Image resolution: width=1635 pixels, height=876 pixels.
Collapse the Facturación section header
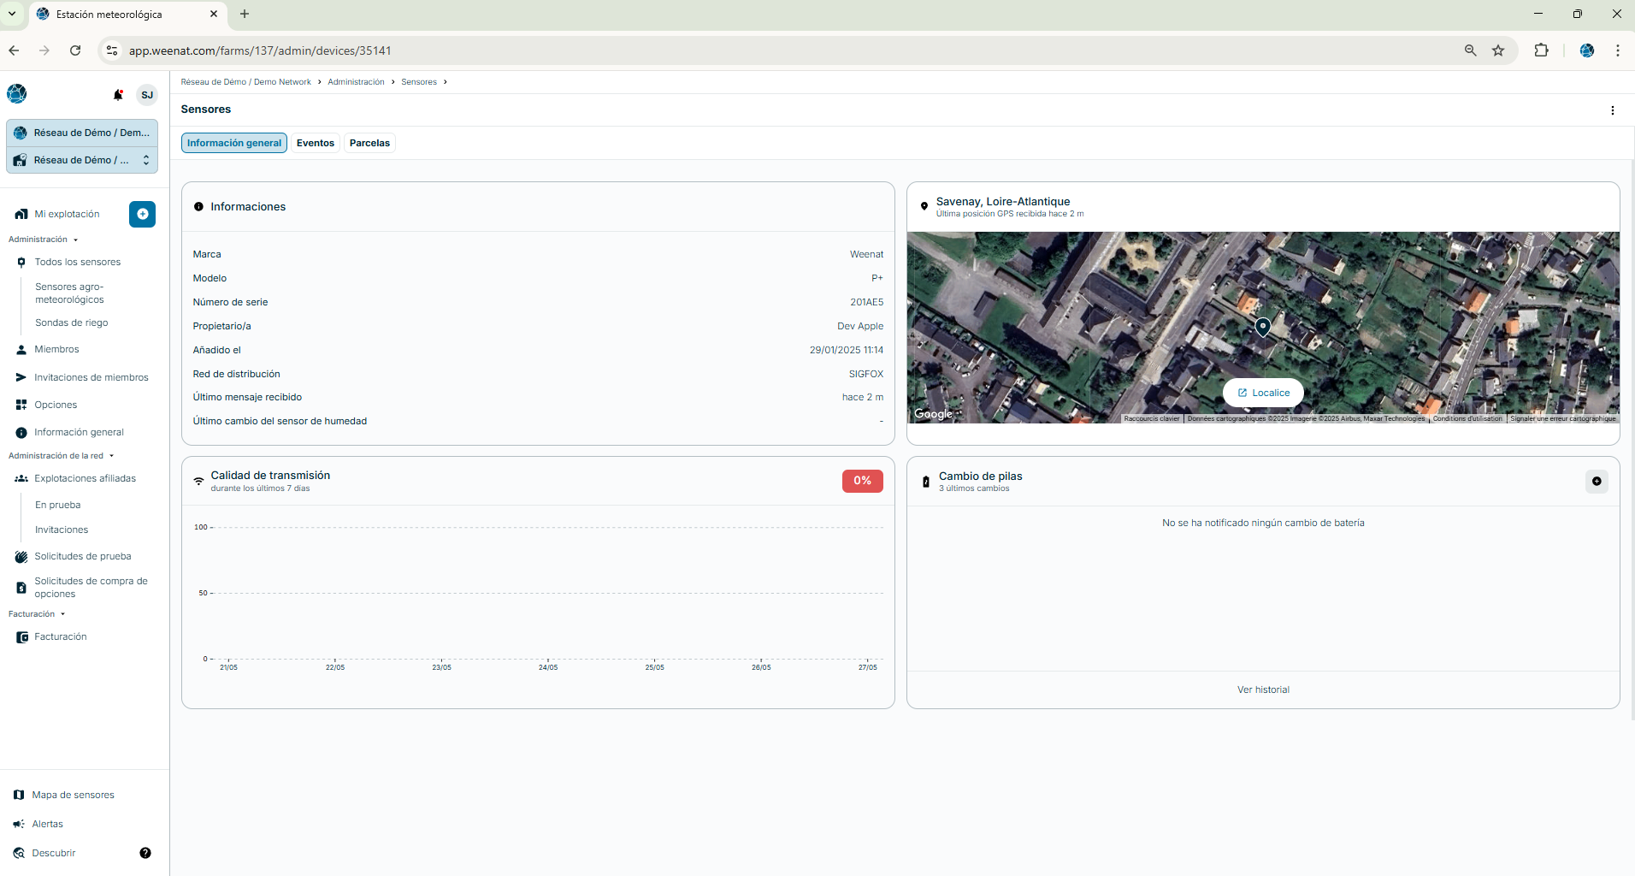coord(37,614)
